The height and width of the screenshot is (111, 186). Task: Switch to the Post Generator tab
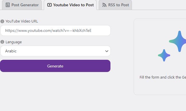22,5
